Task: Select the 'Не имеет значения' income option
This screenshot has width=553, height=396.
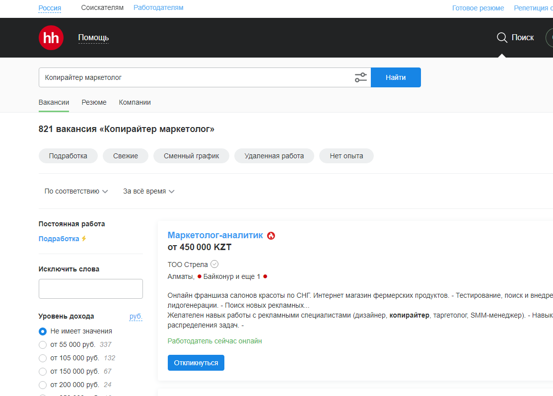Action: point(43,331)
